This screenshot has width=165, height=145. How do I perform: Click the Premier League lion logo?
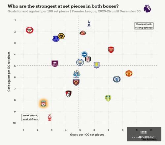click(x=147, y=9)
